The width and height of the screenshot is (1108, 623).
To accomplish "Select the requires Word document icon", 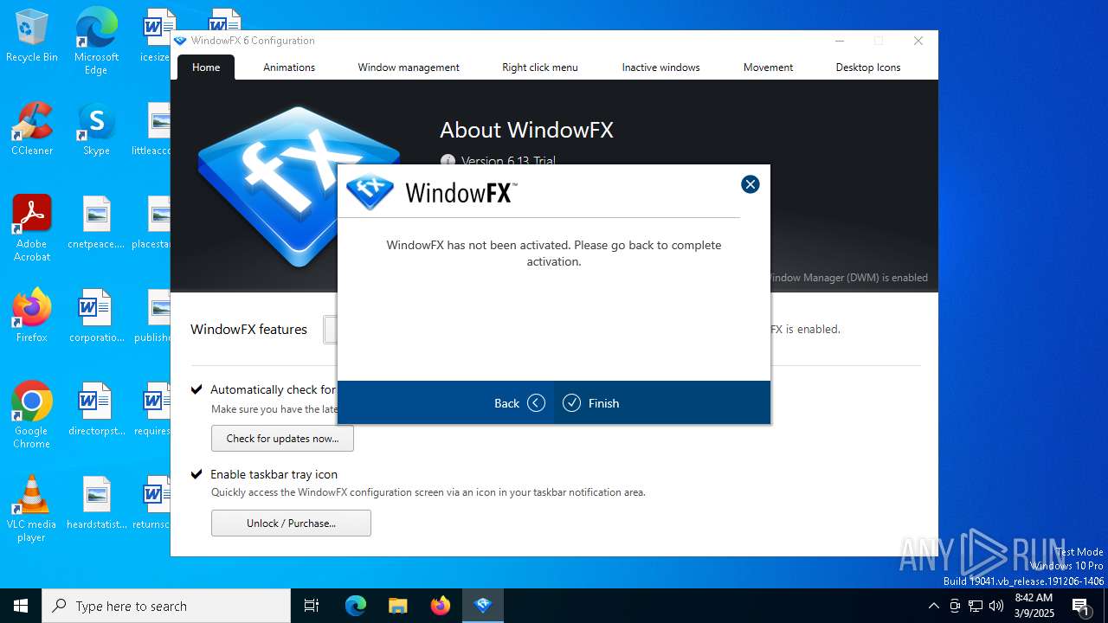I will point(152,410).
